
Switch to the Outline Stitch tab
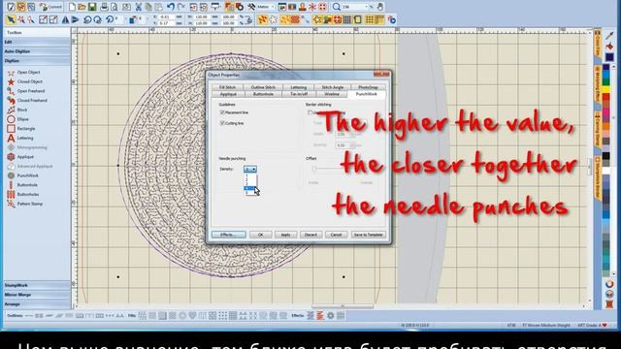(x=263, y=87)
